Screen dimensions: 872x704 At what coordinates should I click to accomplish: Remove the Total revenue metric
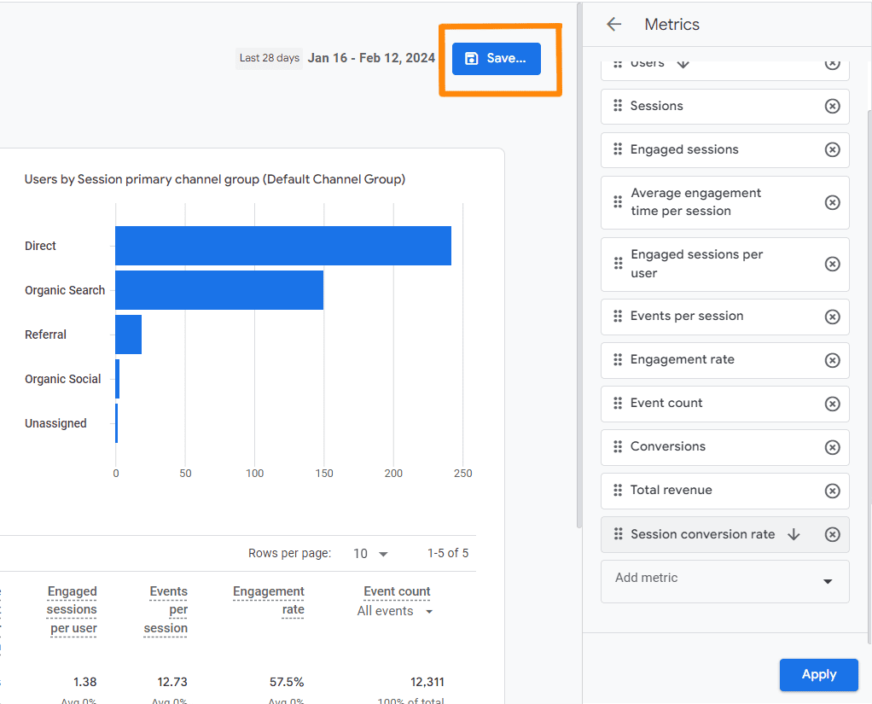[832, 491]
